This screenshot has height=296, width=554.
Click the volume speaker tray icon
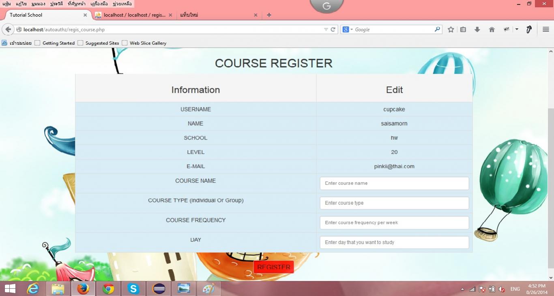pos(501,289)
